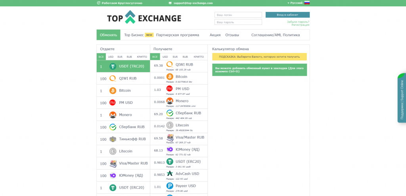Image resolution: width=406 pixels, height=196 pixels.
Task: Choose the Сбербанк RUB icon in the Получаете column
Action: (170, 113)
